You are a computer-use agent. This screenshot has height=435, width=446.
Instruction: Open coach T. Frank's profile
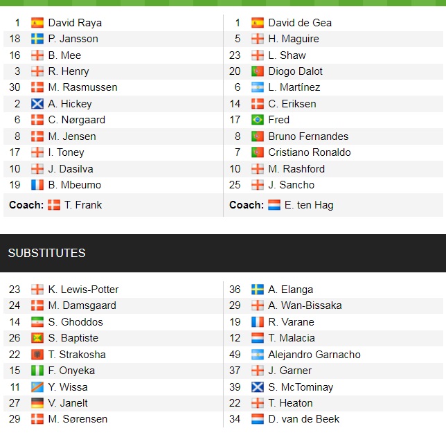(83, 205)
